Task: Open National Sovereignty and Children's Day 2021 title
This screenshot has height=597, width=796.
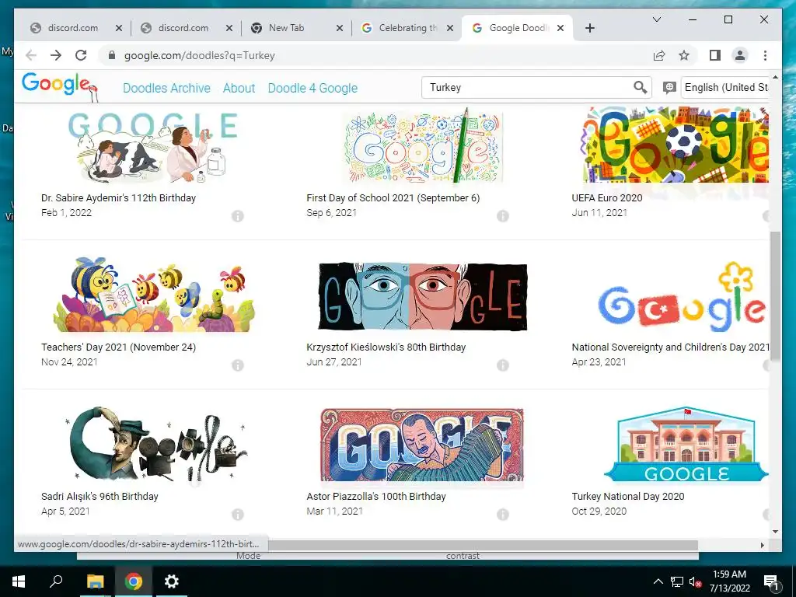Action: pyautogui.click(x=670, y=347)
